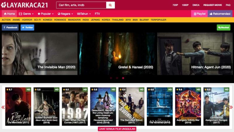Click the Twitter share button

[x=27, y=27]
